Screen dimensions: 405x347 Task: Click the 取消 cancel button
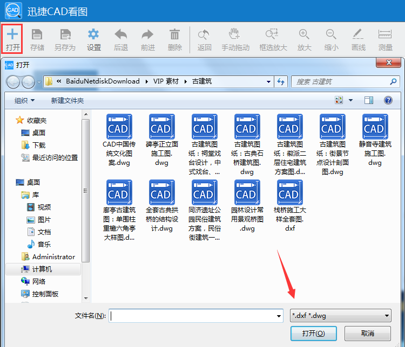367,334
